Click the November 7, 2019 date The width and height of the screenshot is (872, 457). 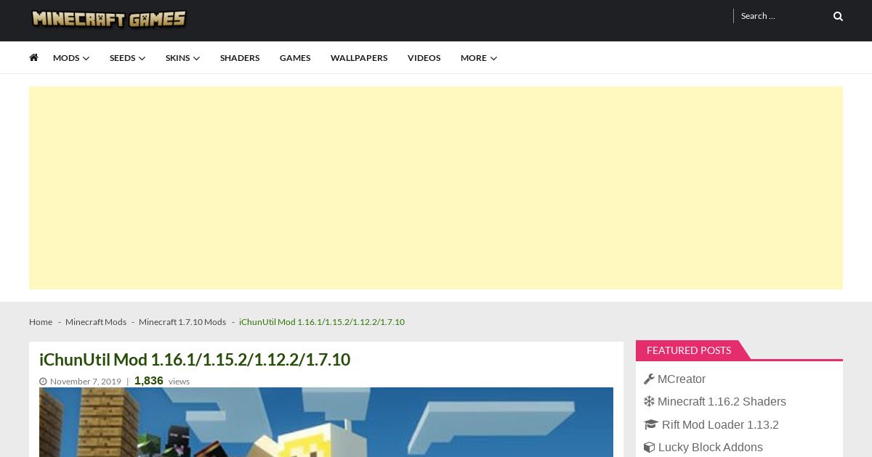pyautogui.click(x=86, y=382)
